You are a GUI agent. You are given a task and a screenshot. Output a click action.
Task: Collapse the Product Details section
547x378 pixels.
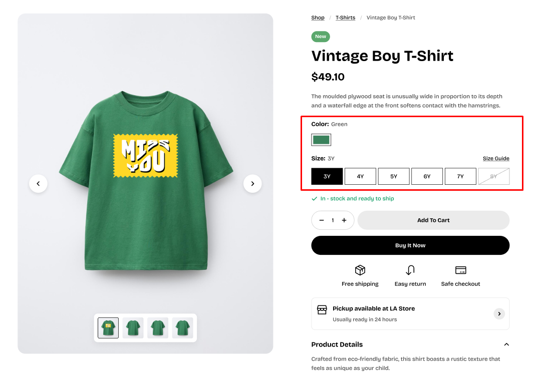(506, 344)
